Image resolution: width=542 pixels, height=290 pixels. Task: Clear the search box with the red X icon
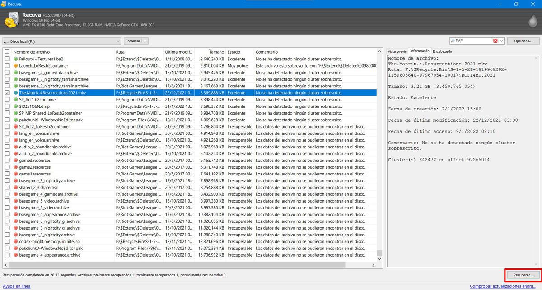click(x=495, y=41)
